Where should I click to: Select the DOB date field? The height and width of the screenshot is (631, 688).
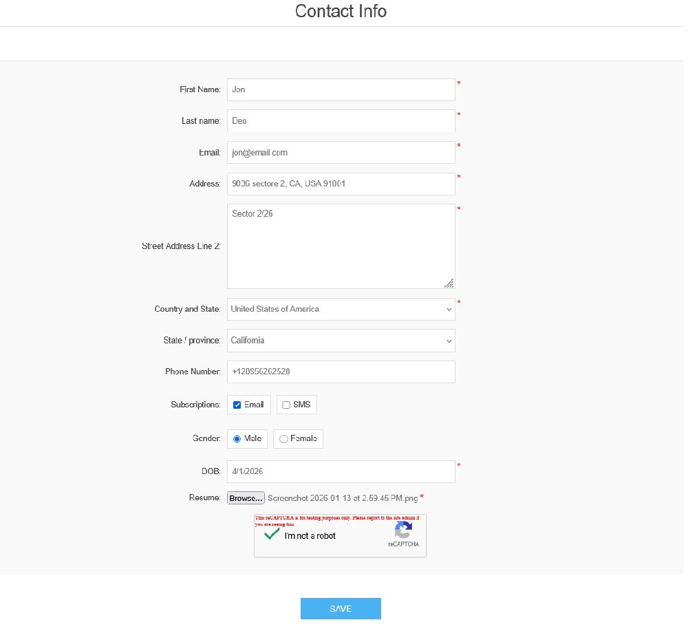(x=341, y=471)
